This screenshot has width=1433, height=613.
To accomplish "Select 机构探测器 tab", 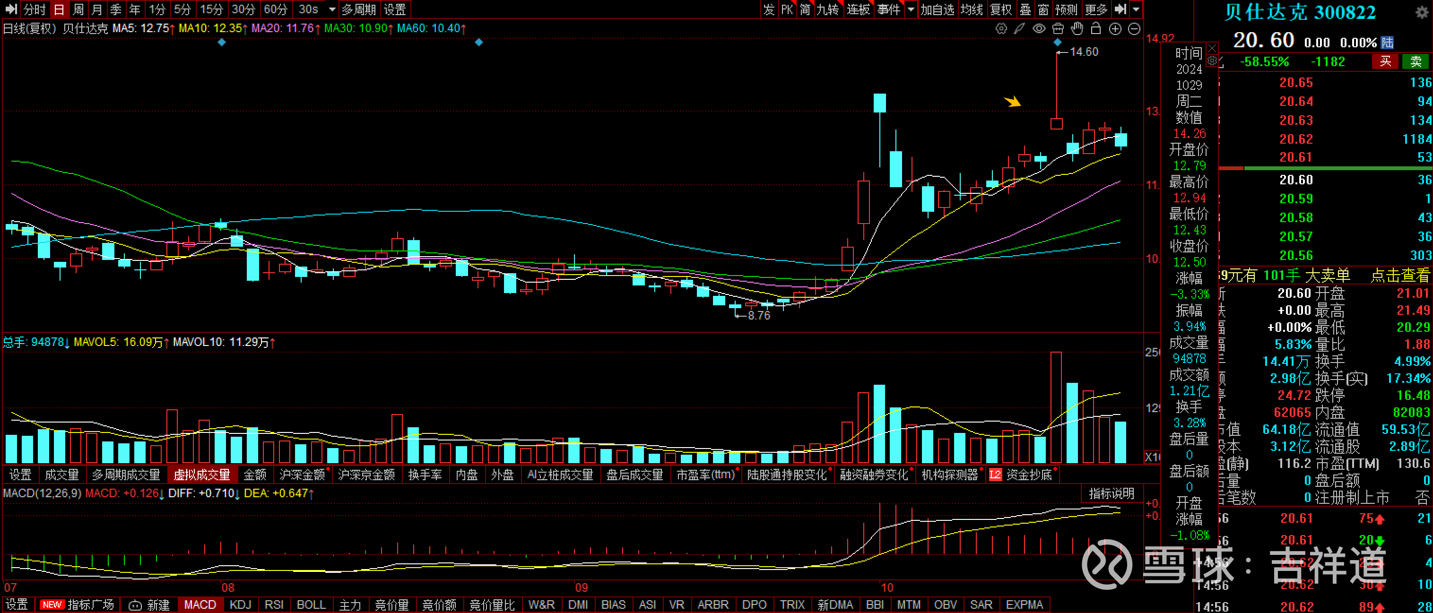I will 950,475.
